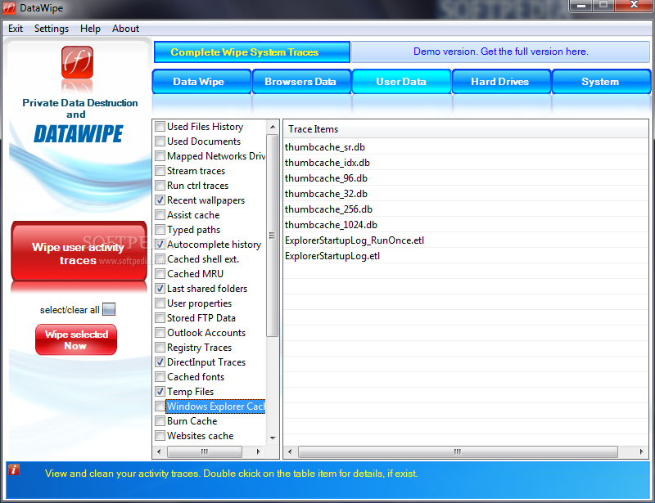Select thumbcache_sr.db trace item
The width and height of the screenshot is (655, 503).
[x=466, y=147]
